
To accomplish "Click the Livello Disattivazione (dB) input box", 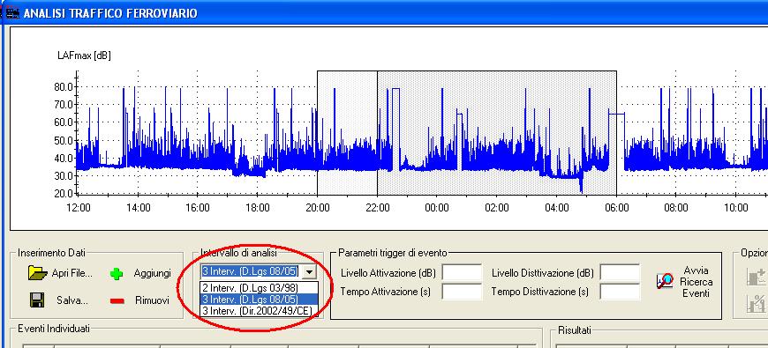I will (x=620, y=273).
